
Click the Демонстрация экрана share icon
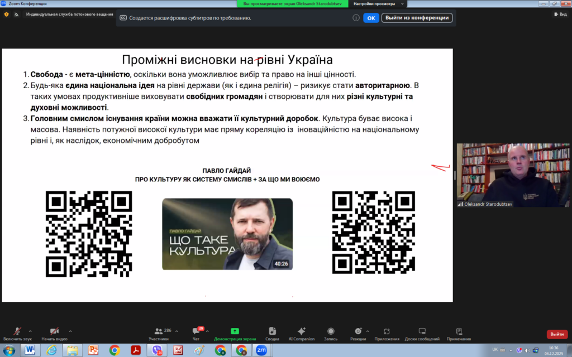click(x=235, y=332)
